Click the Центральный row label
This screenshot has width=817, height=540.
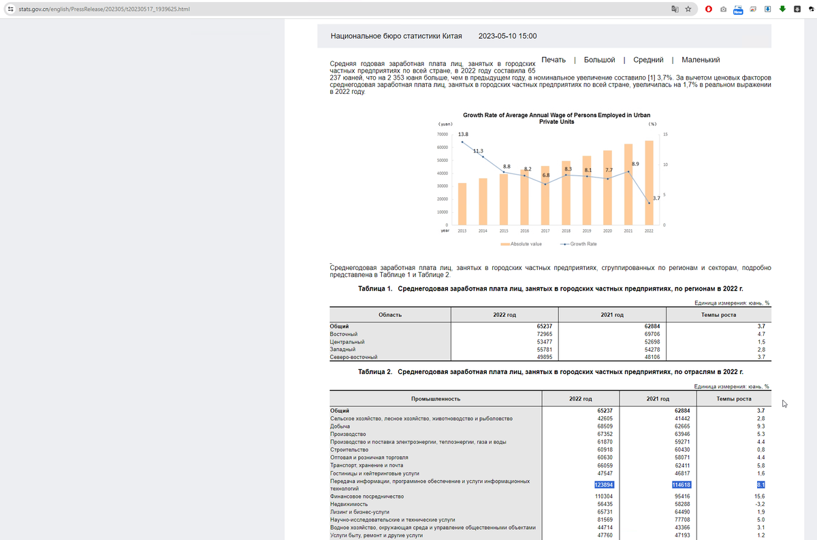[x=347, y=342]
